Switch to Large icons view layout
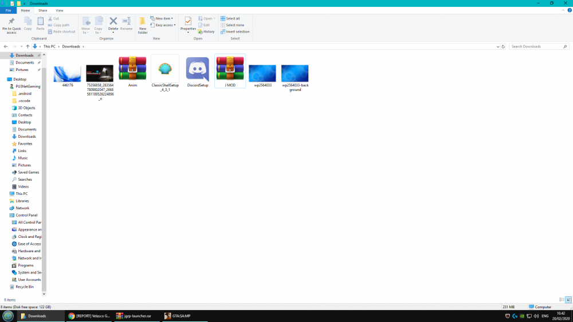Screen dimensions: 573x322 click(568, 300)
